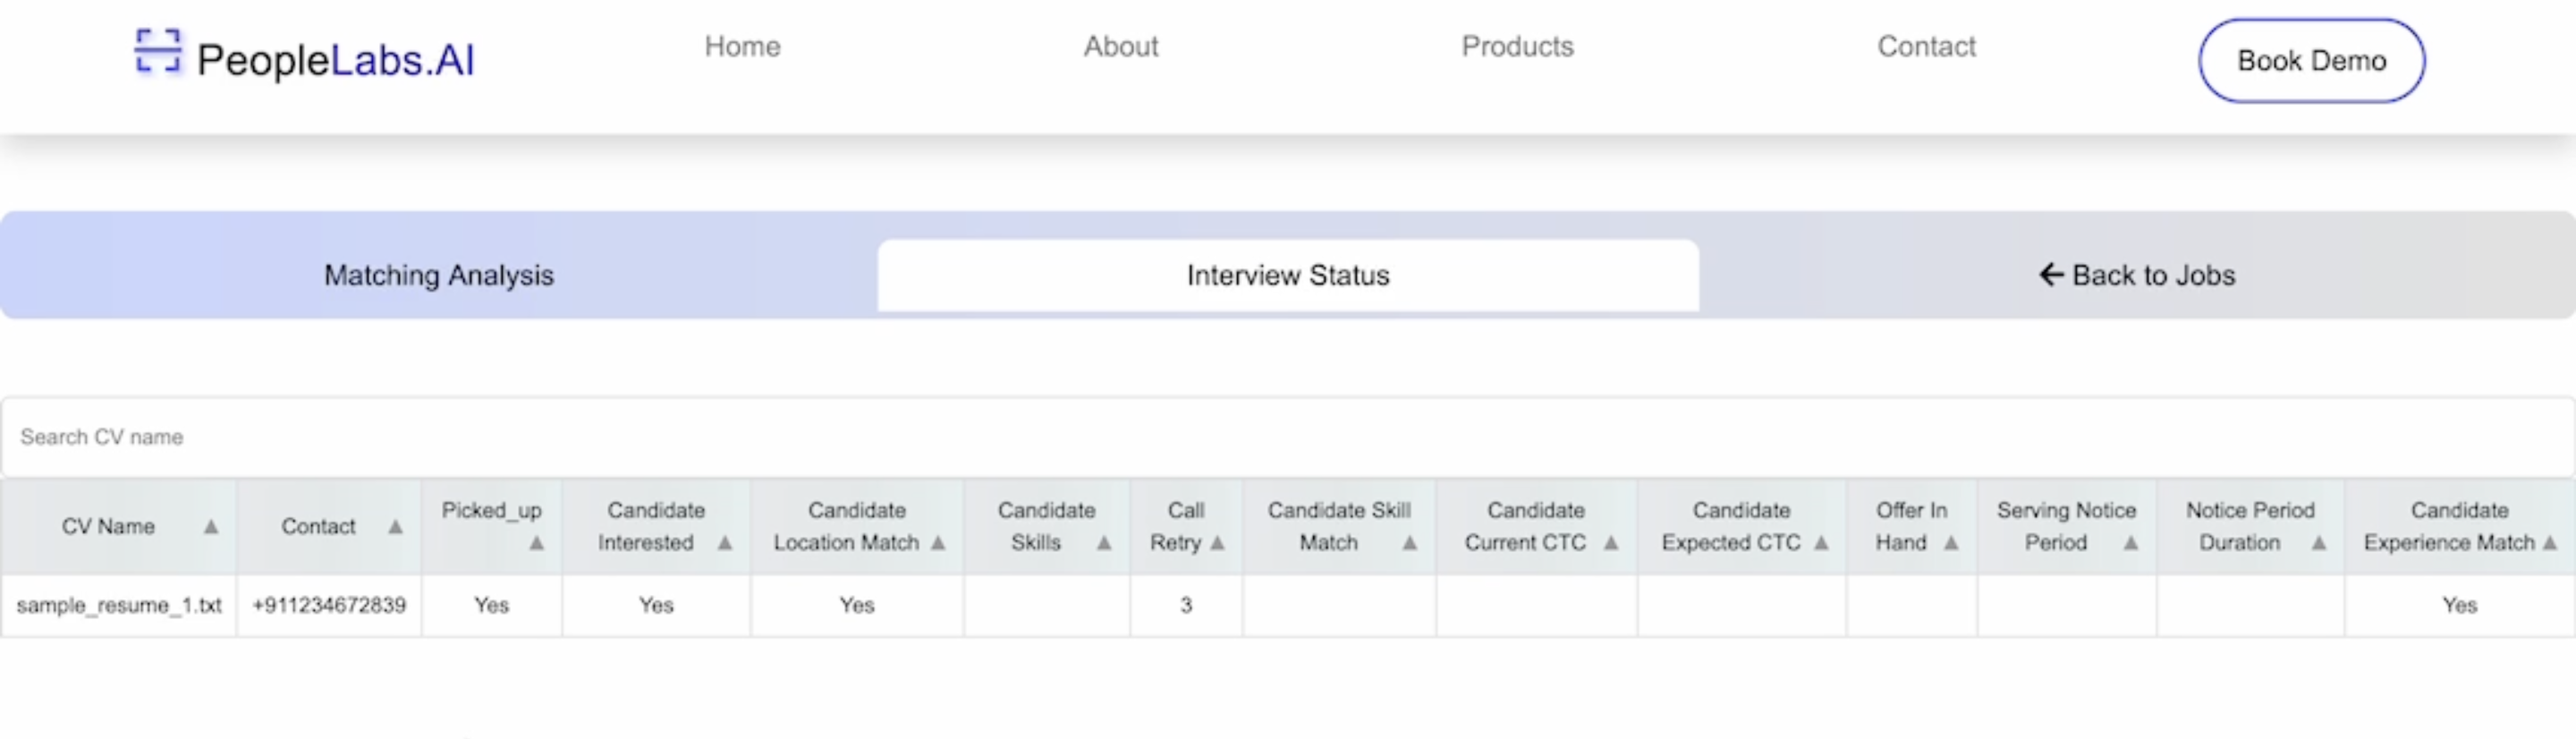2576x739 pixels.
Task: Select the Interview Status tab
Action: pos(1288,275)
